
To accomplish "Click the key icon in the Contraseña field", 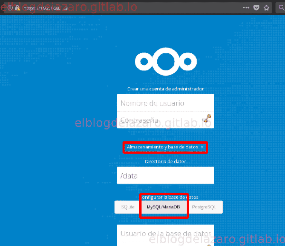I will click(207, 118).
